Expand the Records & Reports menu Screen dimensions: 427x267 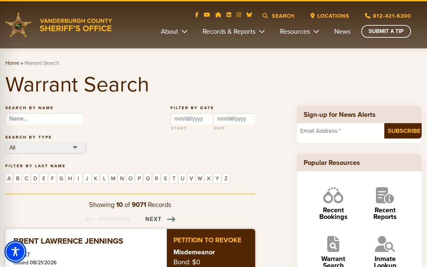point(234,31)
